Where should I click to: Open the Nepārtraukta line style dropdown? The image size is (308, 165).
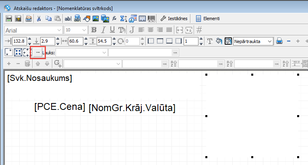click(253, 41)
